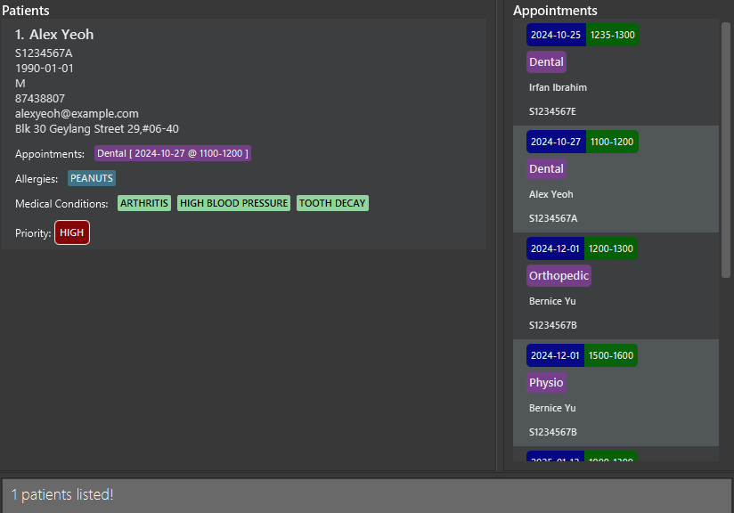Select Alex Yeoh in appointments list
734x513 pixels.
tap(551, 194)
